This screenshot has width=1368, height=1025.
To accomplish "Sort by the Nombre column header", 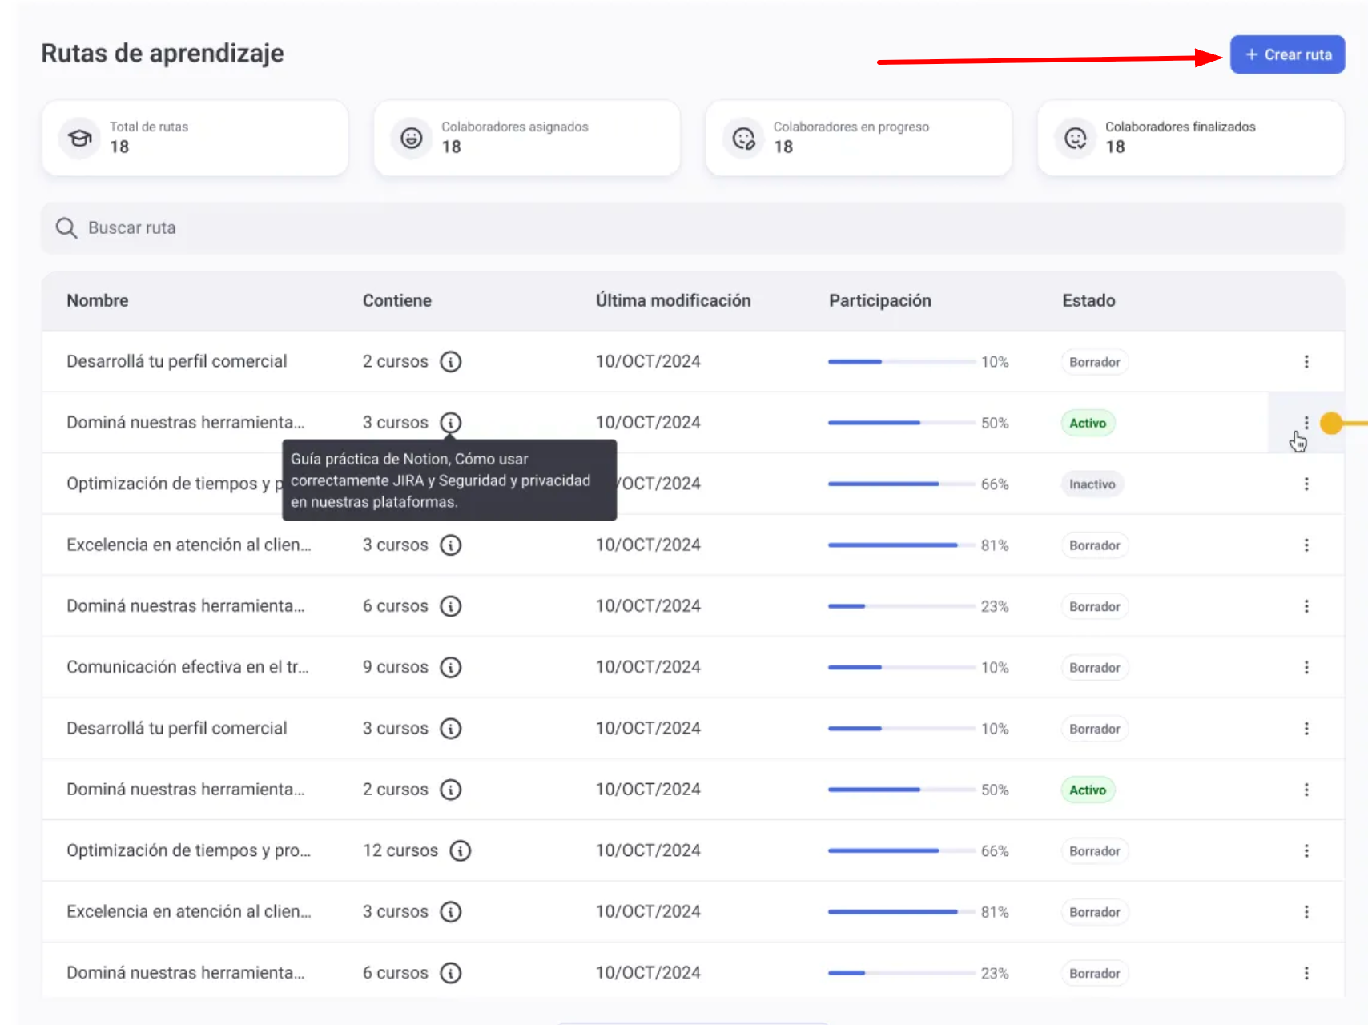I will 98,300.
